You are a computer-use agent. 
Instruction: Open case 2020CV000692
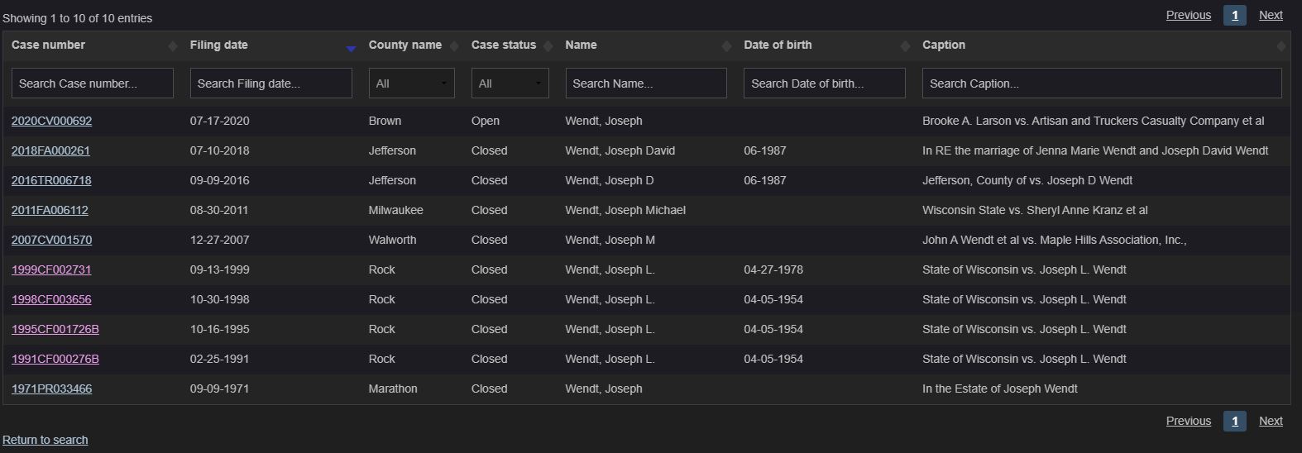point(51,121)
